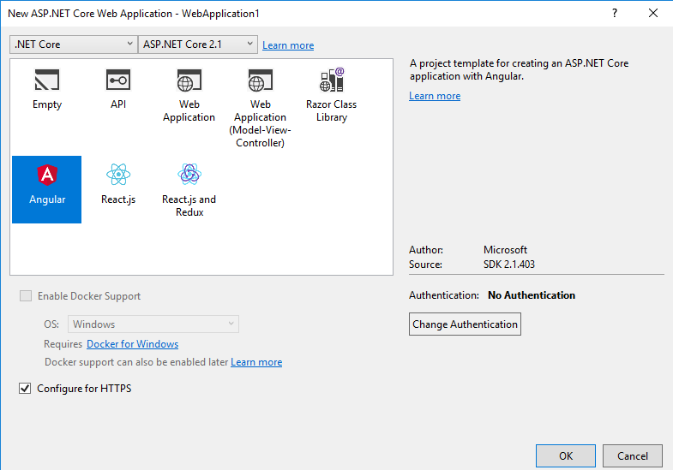The width and height of the screenshot is (673, 470).
Task: Choose the API template icon
Action: tap(117, 81)
